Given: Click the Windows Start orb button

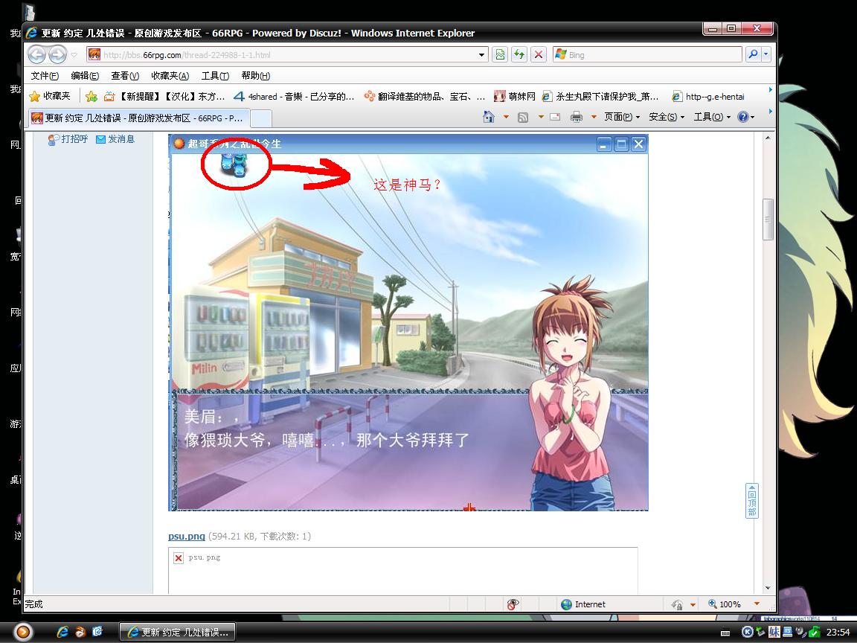Looking at the screenshot, I should click(23, 632).
